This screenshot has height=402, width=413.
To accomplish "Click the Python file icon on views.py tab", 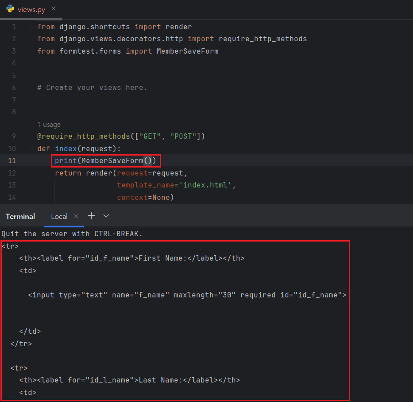I will (10, 9).
